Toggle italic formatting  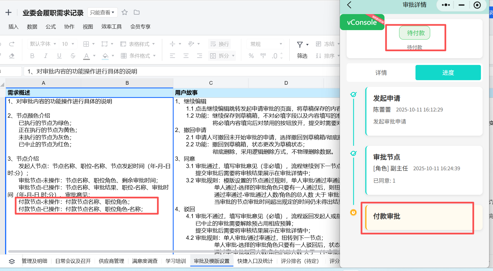(x=46, y=56)
